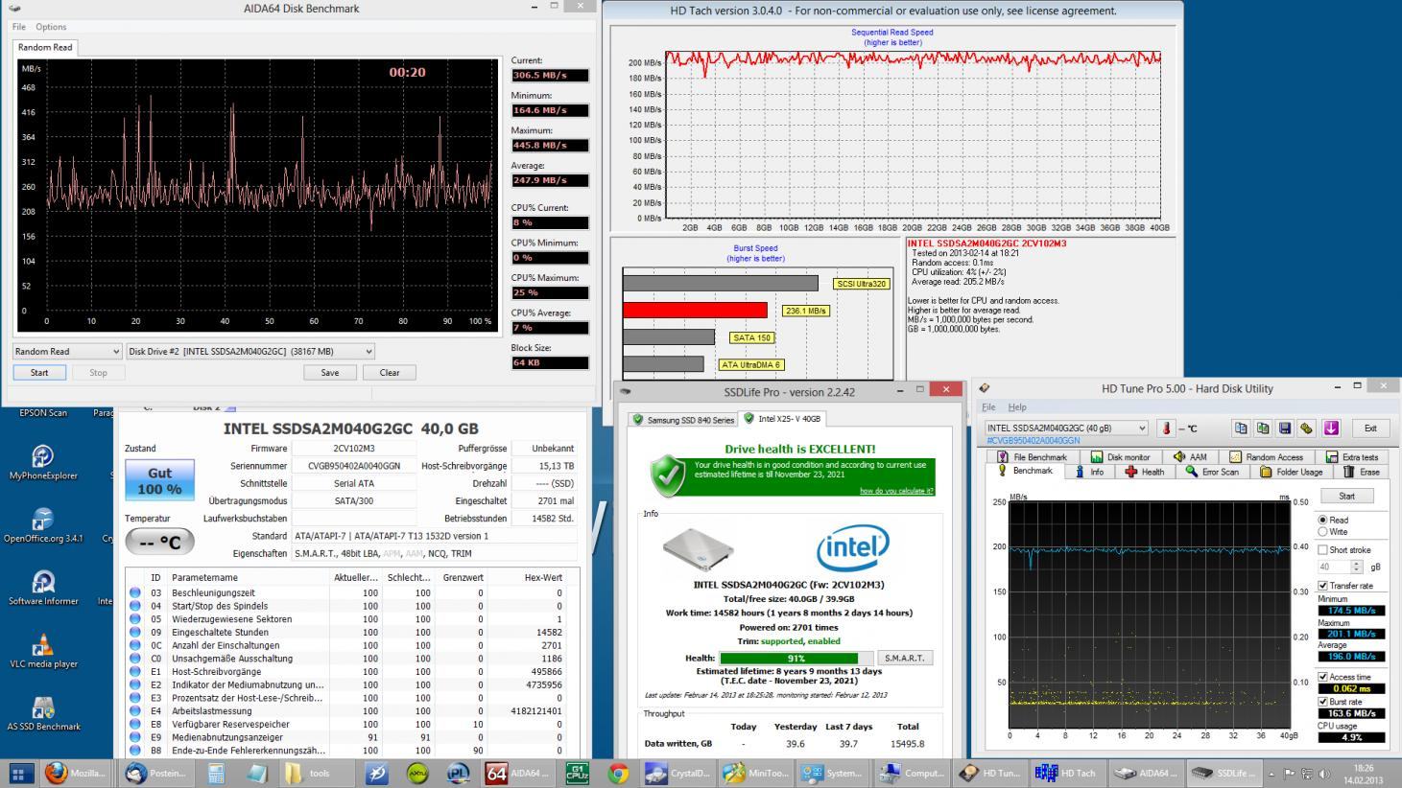Open the AIDA64 Options menu
The width and height of the screenshot is (1402, 788).
[51, 27]
